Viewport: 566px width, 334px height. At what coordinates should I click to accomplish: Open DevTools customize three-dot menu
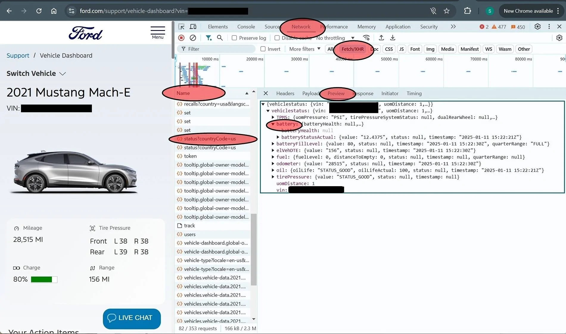pos(549,27)
